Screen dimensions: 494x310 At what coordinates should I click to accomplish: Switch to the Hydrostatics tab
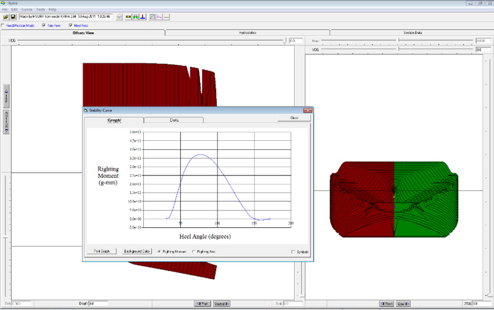(x=247, y=32)
